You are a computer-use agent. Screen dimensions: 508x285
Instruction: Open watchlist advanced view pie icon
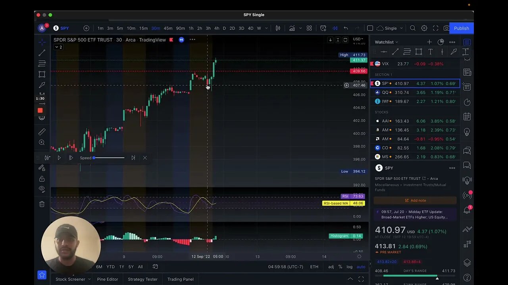(441, 42)
